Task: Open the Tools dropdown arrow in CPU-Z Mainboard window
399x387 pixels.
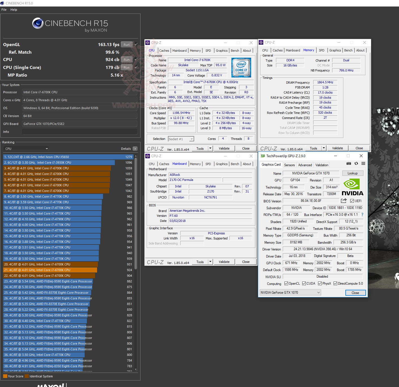Action: tap(210, 262)
